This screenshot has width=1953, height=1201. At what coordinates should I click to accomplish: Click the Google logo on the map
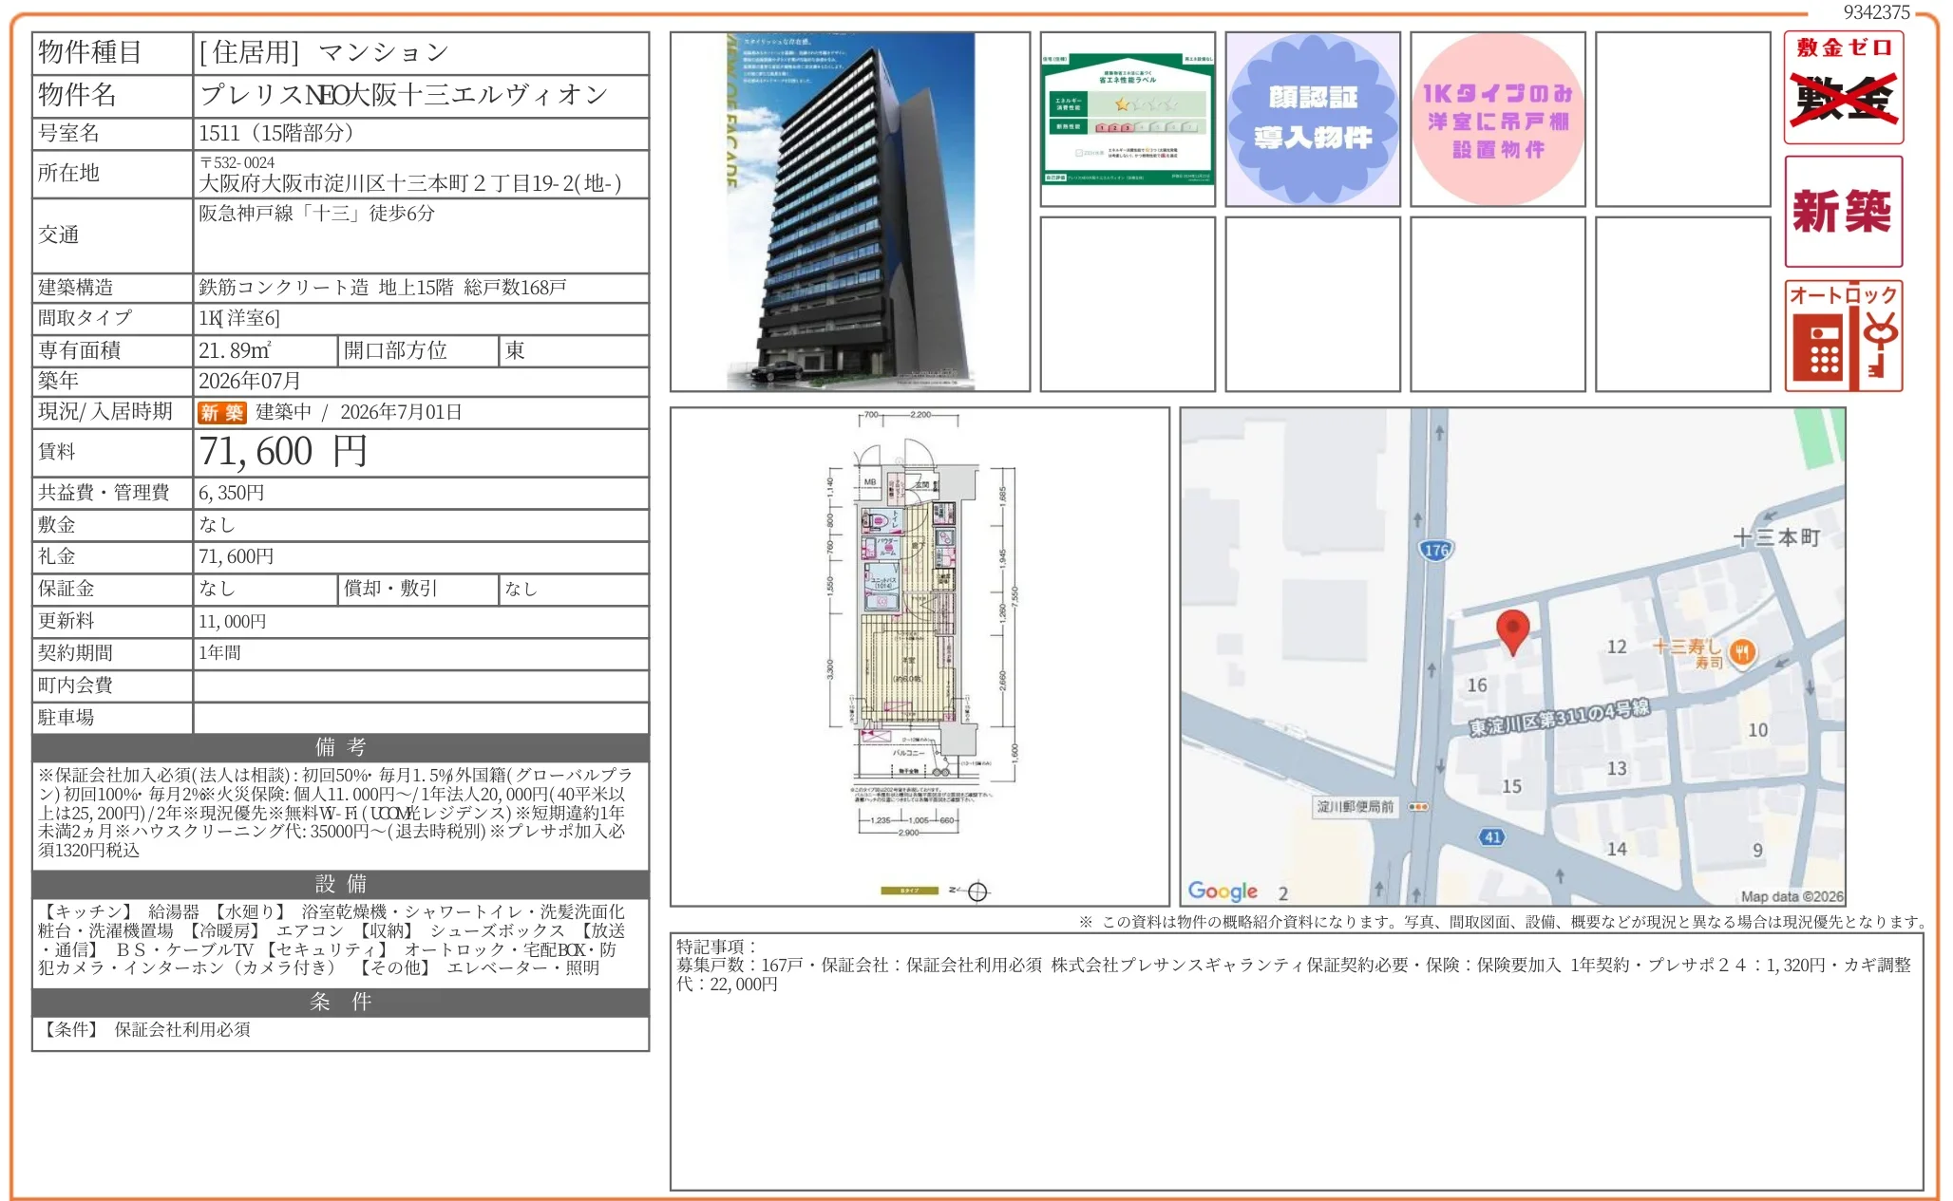point(1223,891)
